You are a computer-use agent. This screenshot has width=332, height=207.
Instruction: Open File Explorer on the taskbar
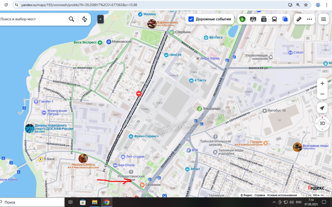click(94, 202)
